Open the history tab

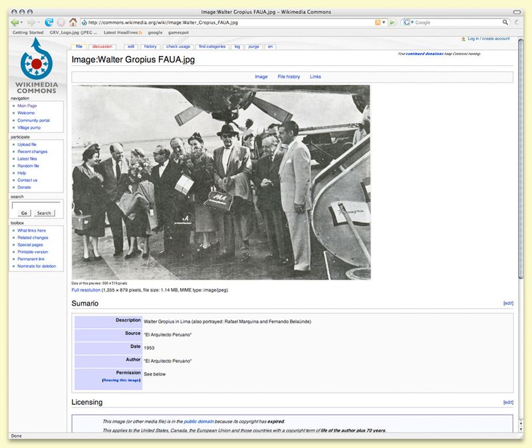151,47
